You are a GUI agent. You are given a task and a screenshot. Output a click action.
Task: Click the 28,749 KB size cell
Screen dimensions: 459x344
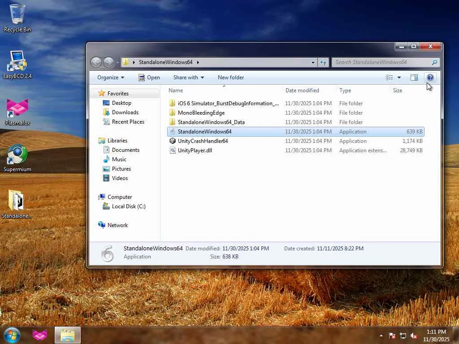coord(411,150)
